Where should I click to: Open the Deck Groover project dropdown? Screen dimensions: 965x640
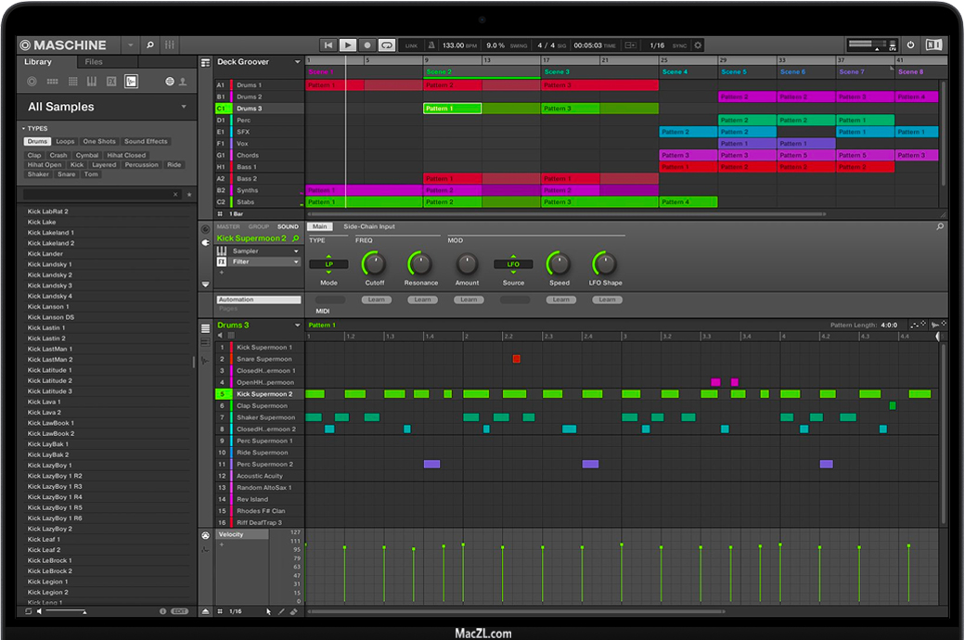pos(298,62)
